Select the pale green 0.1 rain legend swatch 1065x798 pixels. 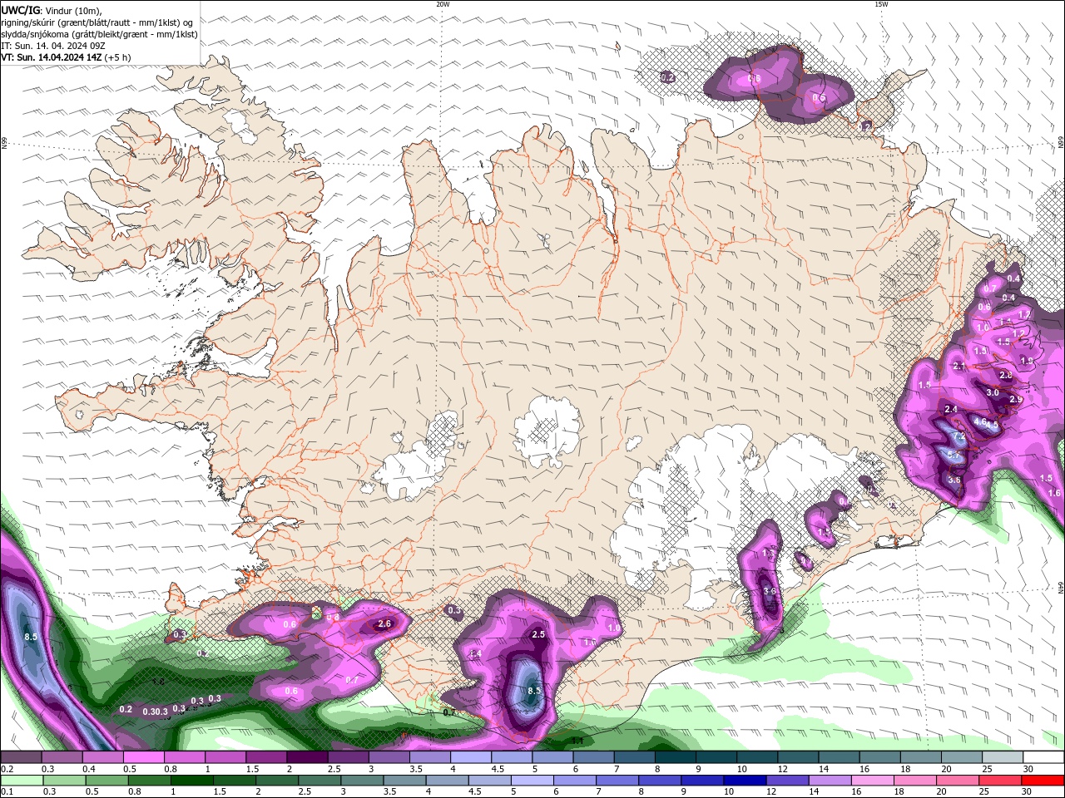(21, 780)
